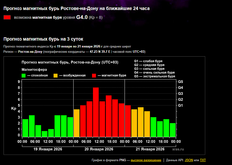Click the G5 — экстремальная буря legend entry
Image resolution: width=232 pixels, height=165 pixels.
[x=154, y=76]
